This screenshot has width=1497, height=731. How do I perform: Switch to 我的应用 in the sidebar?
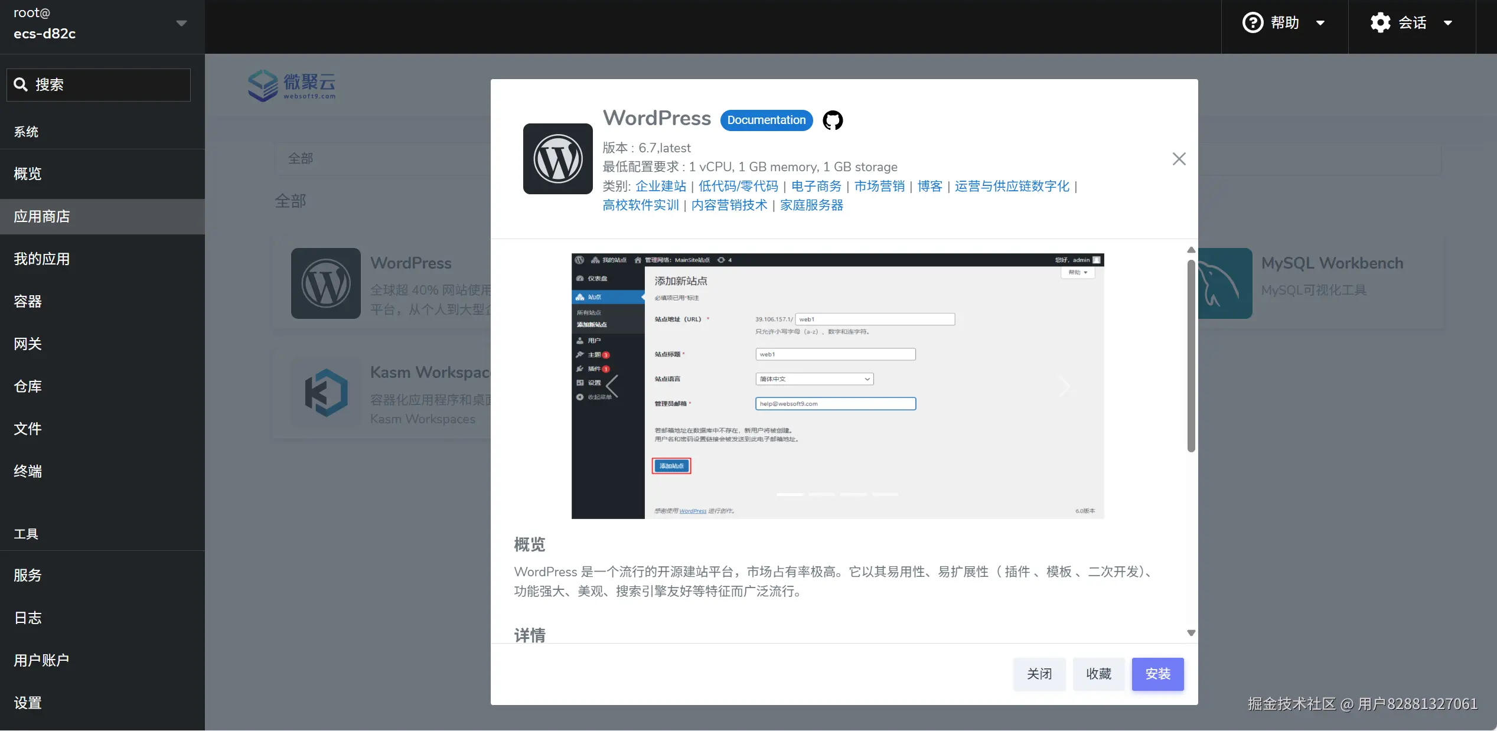(41, 258)
